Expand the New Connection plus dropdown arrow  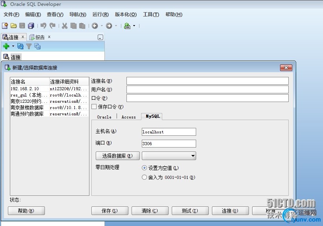pos(13,46)
